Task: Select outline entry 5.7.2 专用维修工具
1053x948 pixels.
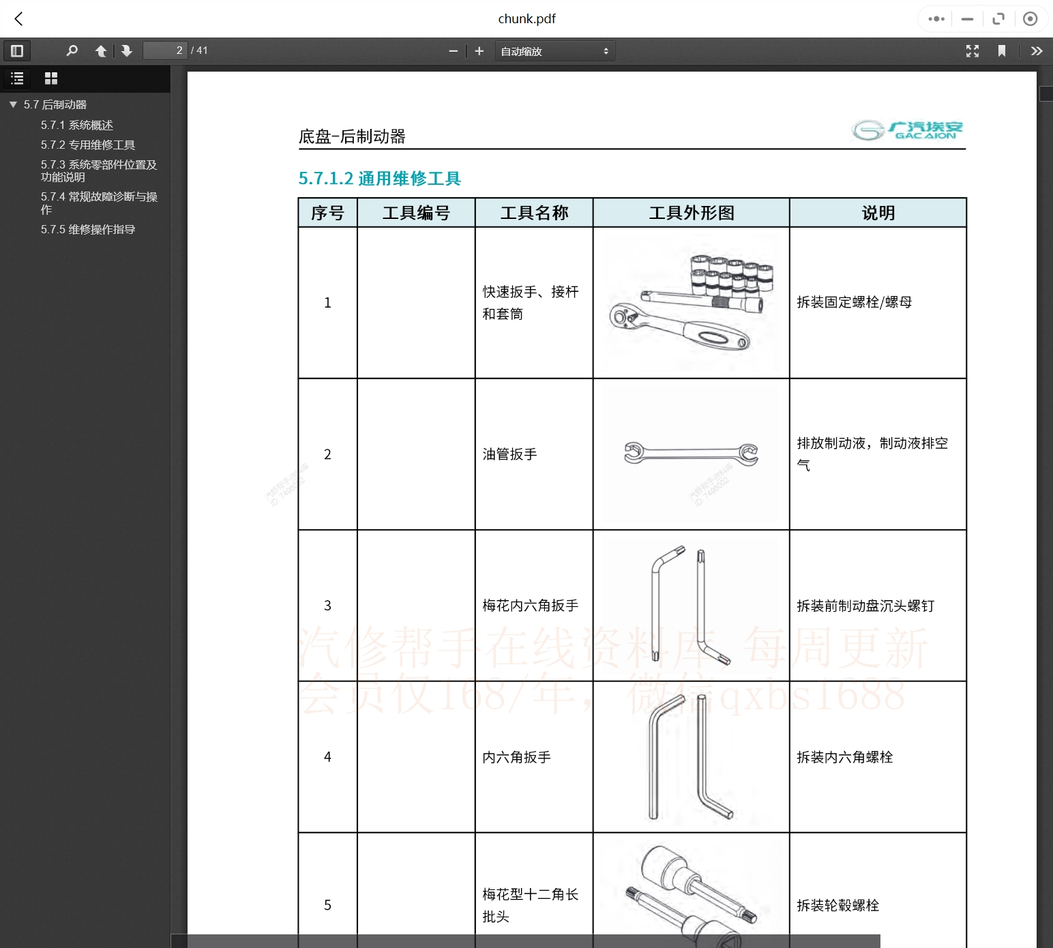Action: (x=88, y=145)
